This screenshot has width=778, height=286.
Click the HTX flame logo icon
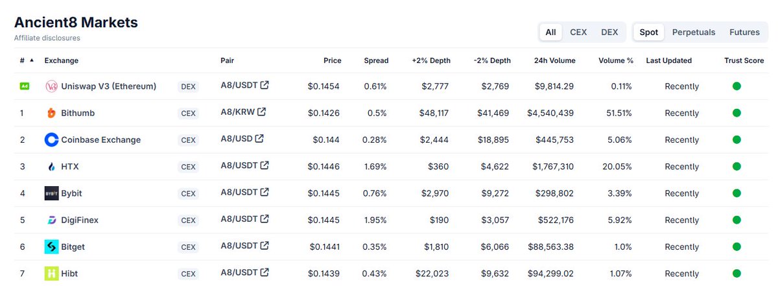point(51,167)
